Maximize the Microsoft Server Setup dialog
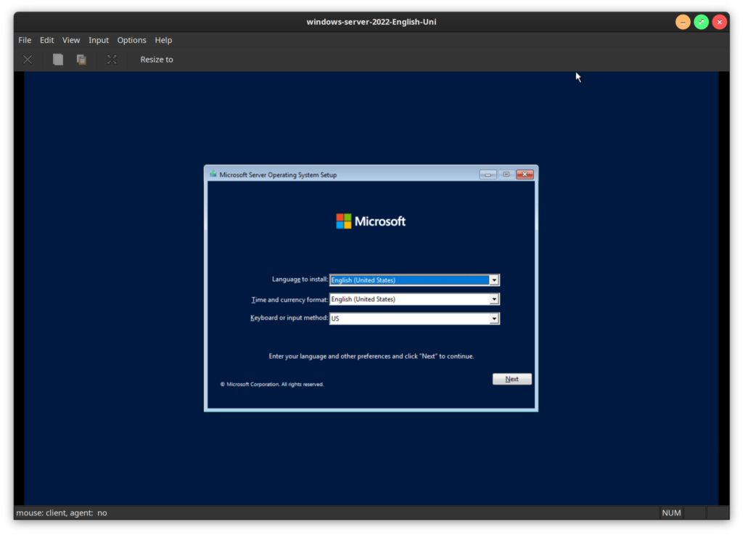 (506, 174)
